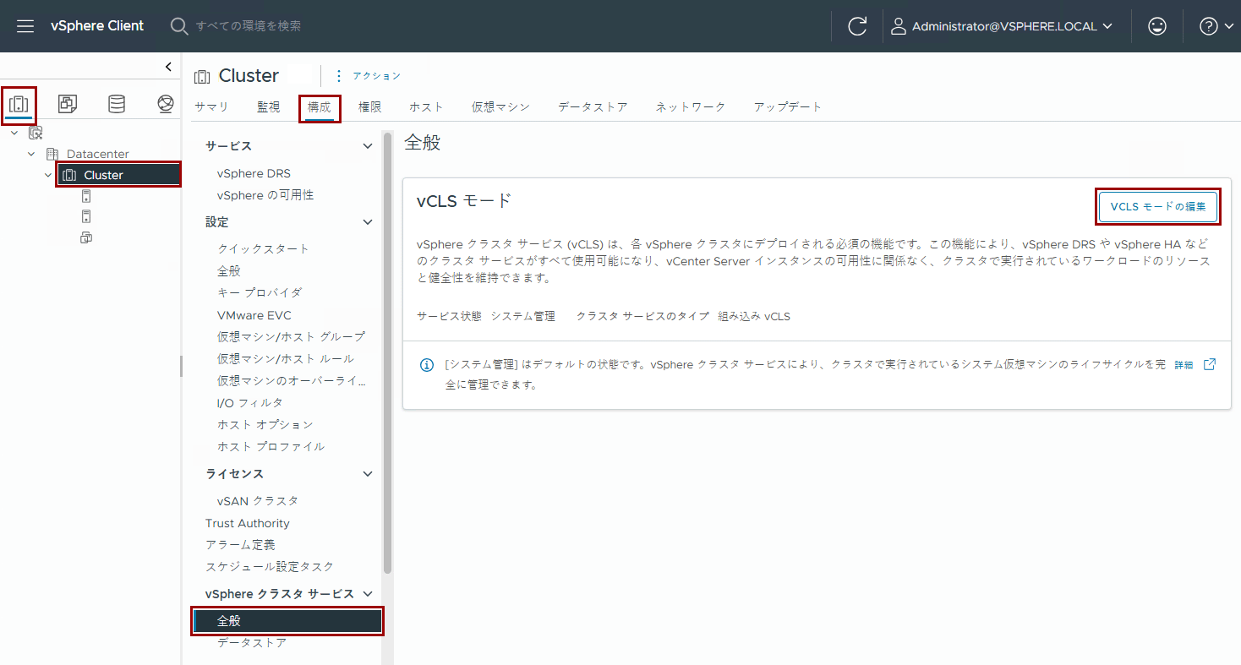This screenshot has width=1241, height=665.
Task: Select 全般 under vSphere クラスタ サービス
Action: (287, 620)
